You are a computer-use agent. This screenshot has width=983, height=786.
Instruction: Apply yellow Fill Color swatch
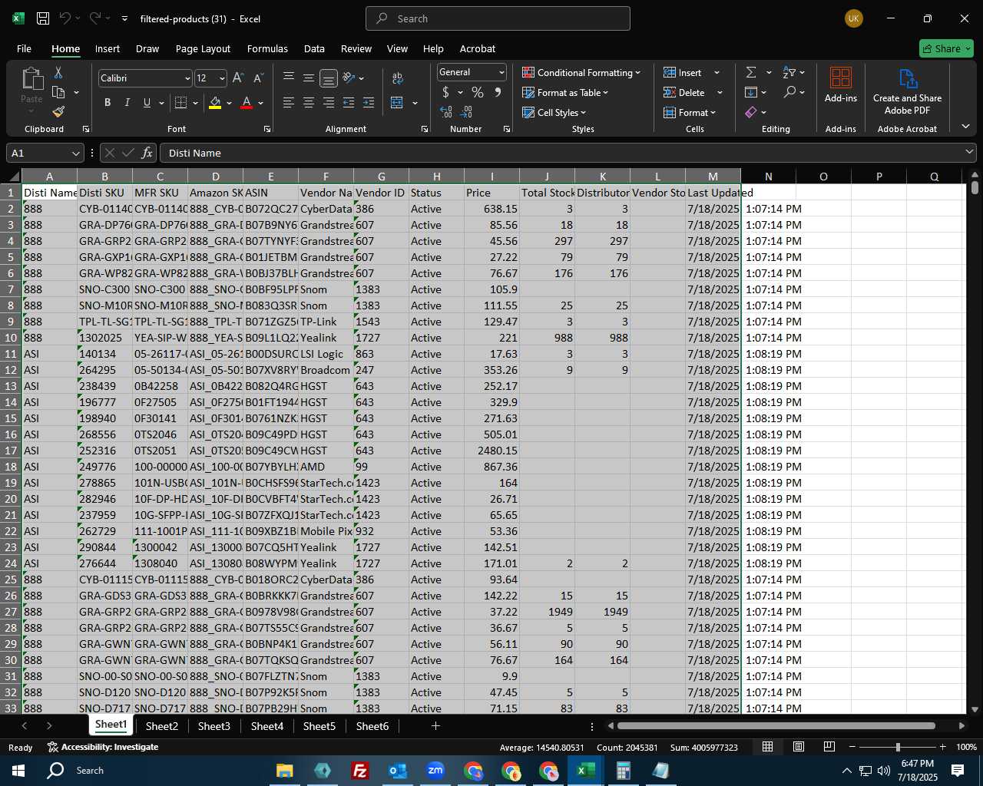click(215, 103)
